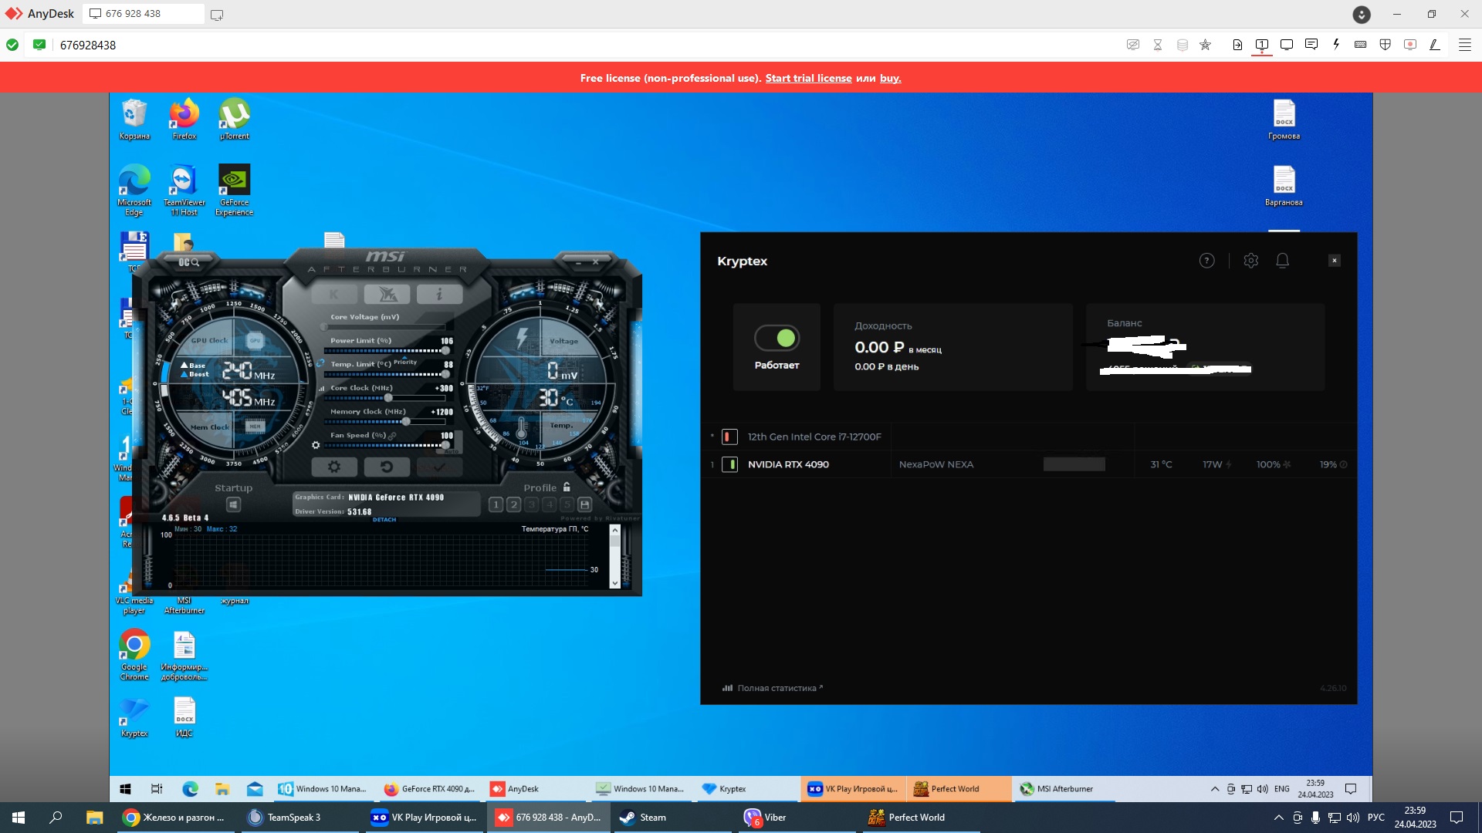1482x833 pixels.
Task: Open AnyDesk file transfer icon
Action: 1237,45
